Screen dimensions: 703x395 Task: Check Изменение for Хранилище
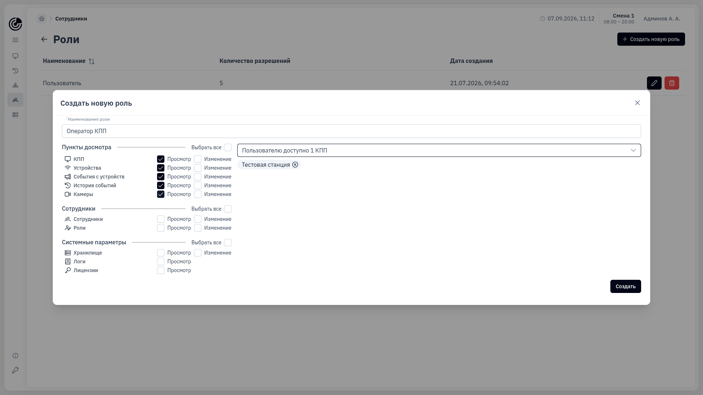click(198, 253)
